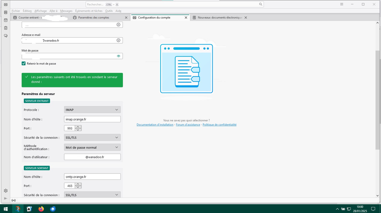Open the Chat sidebar icon

(6, 36)
